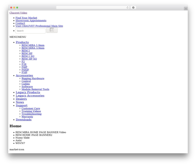Open the Control accessories link
This screenshot has height=165, width=196.
(26, 81)
